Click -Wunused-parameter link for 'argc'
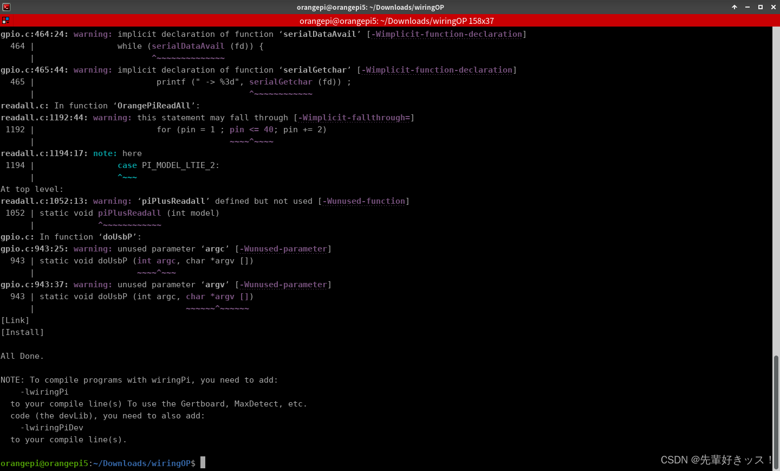This screenshot has height=471, width=780. tap(283, 249)
